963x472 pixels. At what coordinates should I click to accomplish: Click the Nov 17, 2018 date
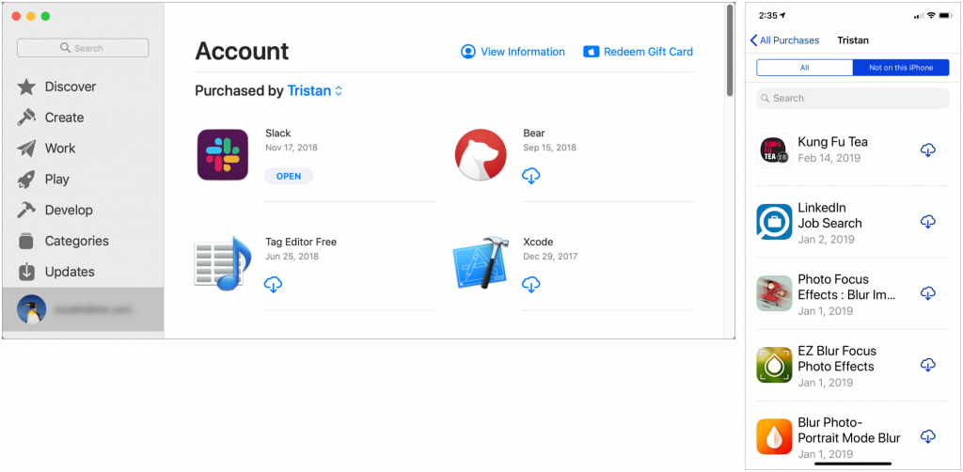[x=292, y=148]
